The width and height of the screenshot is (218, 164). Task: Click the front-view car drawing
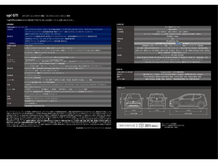[x=134, y=101]
